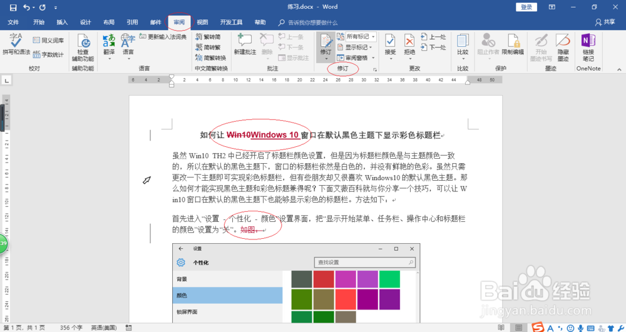Click the tab stop selector beside the ruler
This screenshot has height=332, width=626.
6,81
